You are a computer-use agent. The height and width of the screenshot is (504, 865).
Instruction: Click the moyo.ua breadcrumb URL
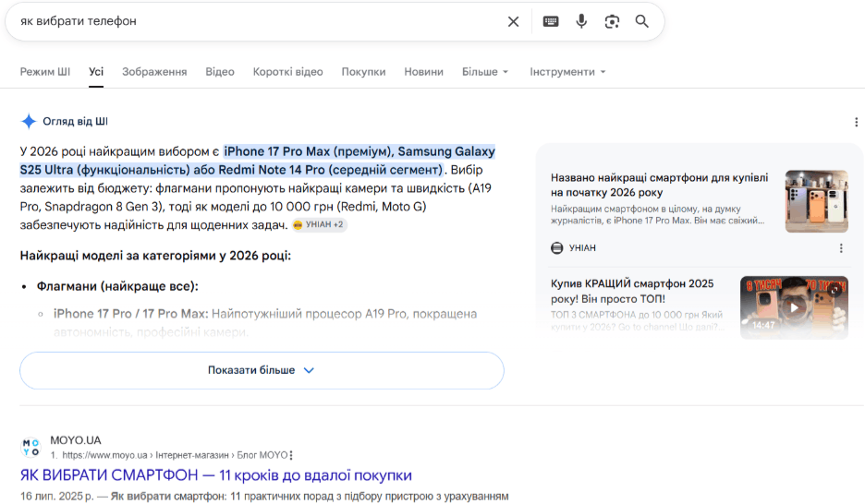pyautogui.click(x=175, y=455)
